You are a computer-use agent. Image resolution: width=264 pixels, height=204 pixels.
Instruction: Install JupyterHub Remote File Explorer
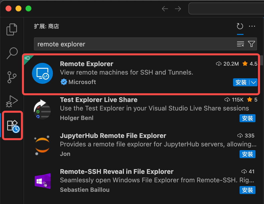247,154
